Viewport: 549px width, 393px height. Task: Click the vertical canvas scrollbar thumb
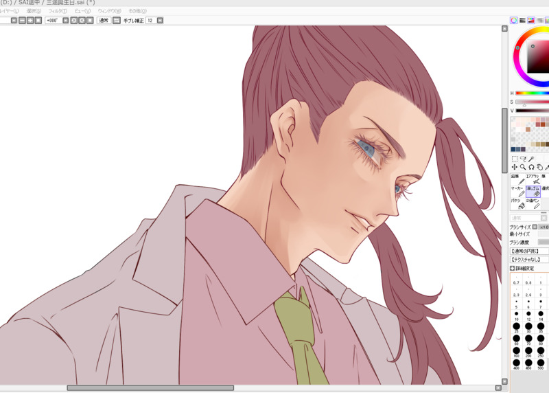504,140
